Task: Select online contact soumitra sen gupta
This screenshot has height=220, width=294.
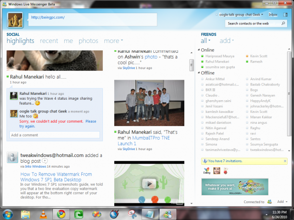Action: pos(220,67)
